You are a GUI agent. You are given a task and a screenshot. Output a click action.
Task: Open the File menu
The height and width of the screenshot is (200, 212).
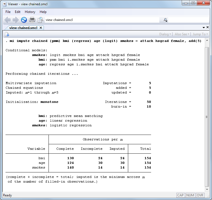click(8, 12)
